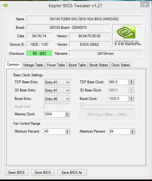Click the Save BIOS button
Viewport: 152px width, 181px height.
point(43,173)
